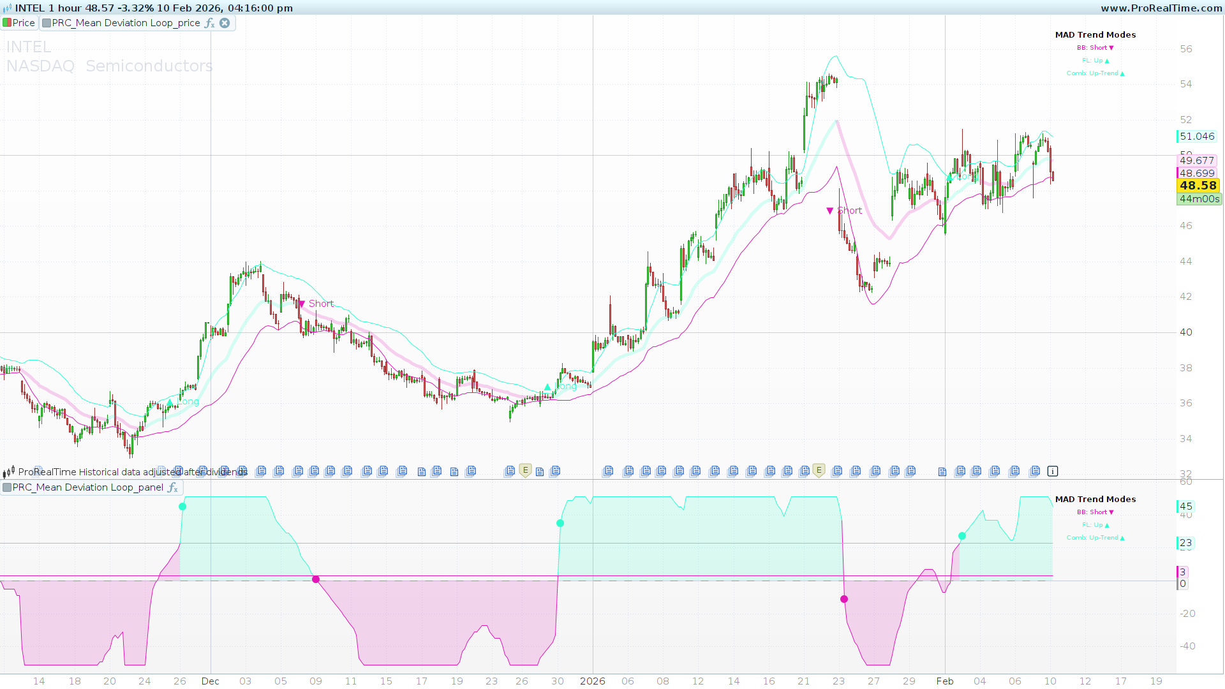
Task: Click the fx icon on PRC_Mean Deviation Loop_panel
Action: click(x=172, y=487)
